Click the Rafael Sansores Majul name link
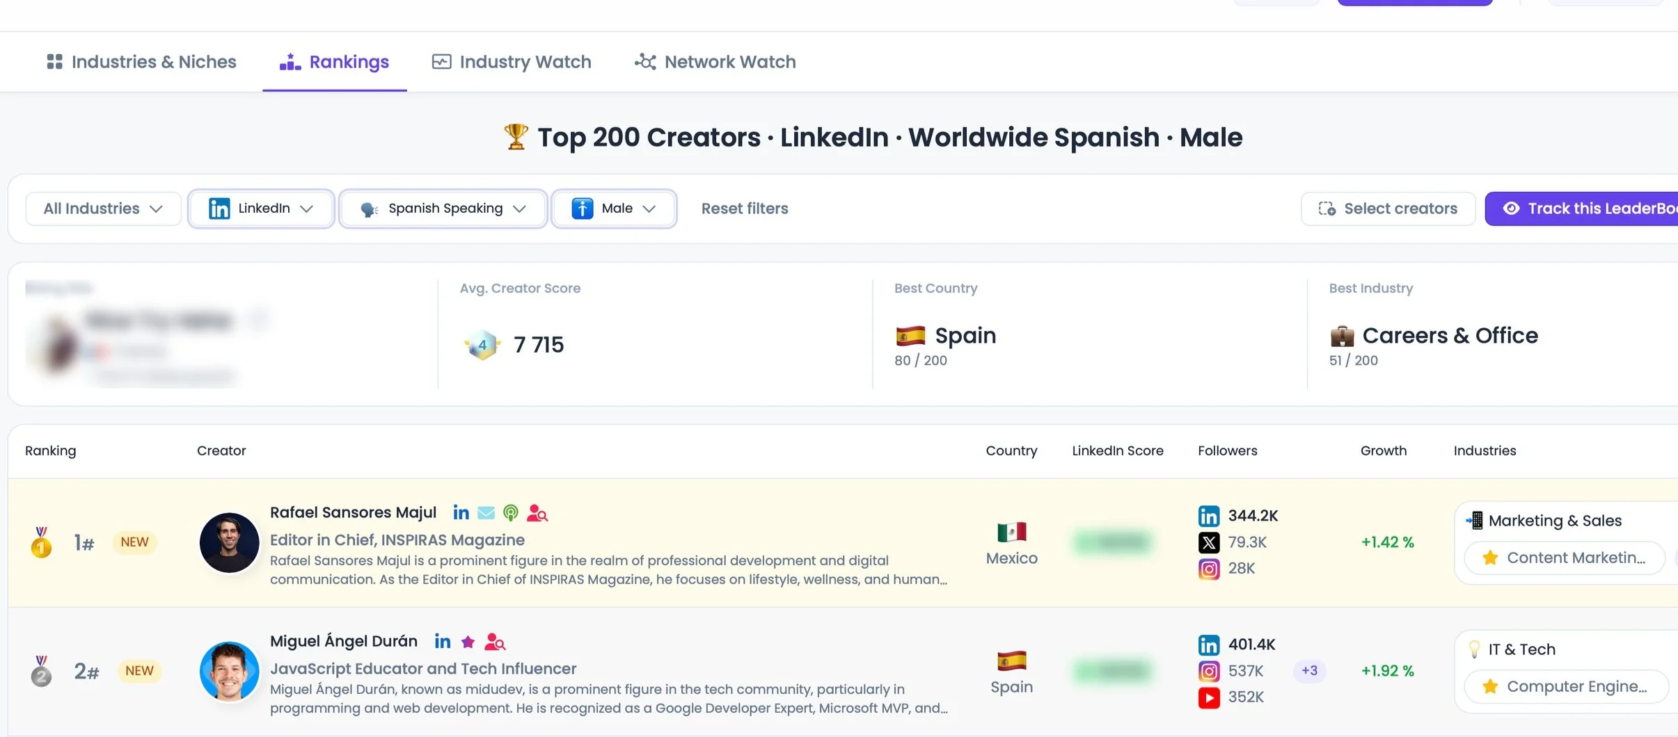 (353, 513)
